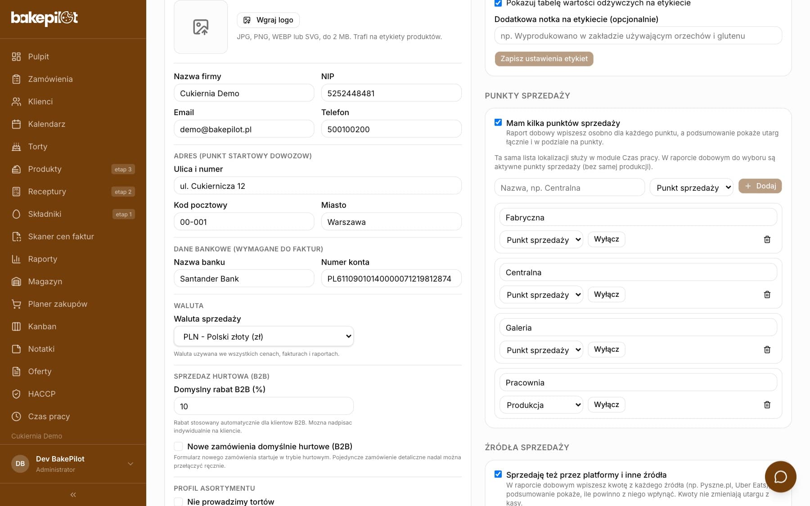Image resolution: width=810 pixels, height=506 pixels.
Task: Click Wyłącz for the Fabryczna location
Action: pos(607,239)
